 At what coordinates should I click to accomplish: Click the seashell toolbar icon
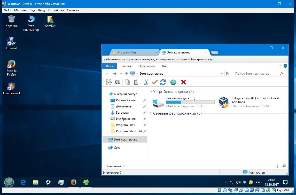coord(173,82)
